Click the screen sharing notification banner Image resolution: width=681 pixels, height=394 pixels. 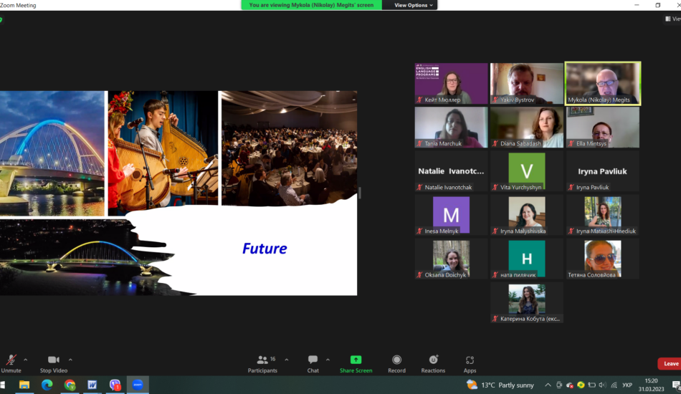coord(311,5)
